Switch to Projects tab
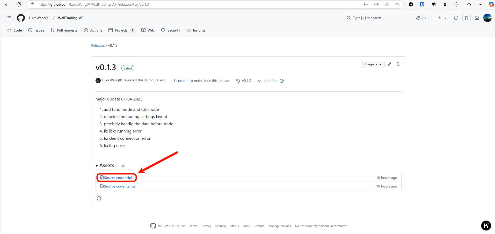 pos(122,30)
